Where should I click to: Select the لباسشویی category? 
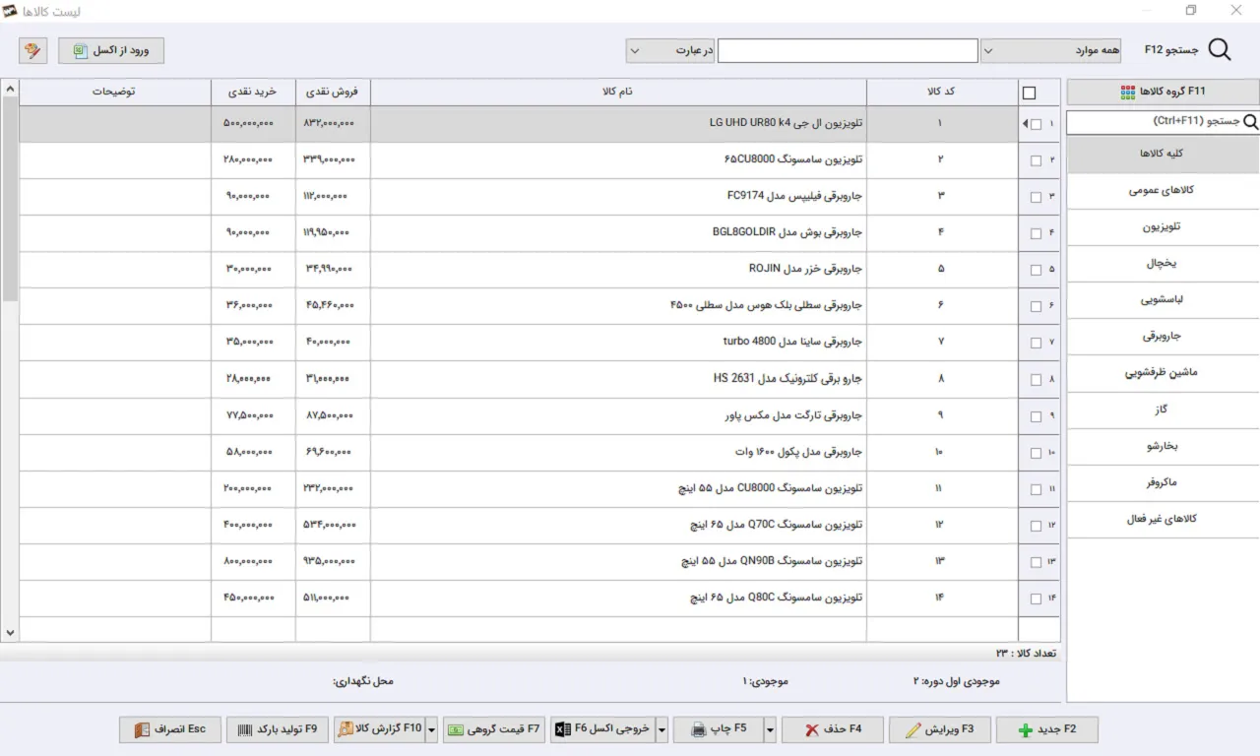coord(1163,300)
